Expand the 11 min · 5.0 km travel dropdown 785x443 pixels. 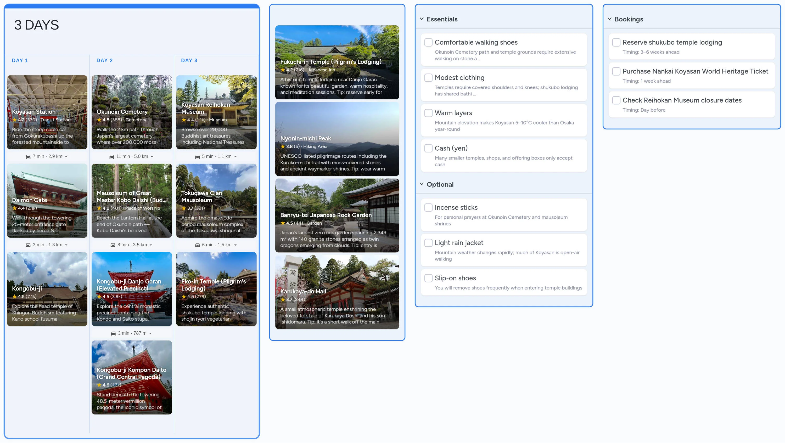152,156
